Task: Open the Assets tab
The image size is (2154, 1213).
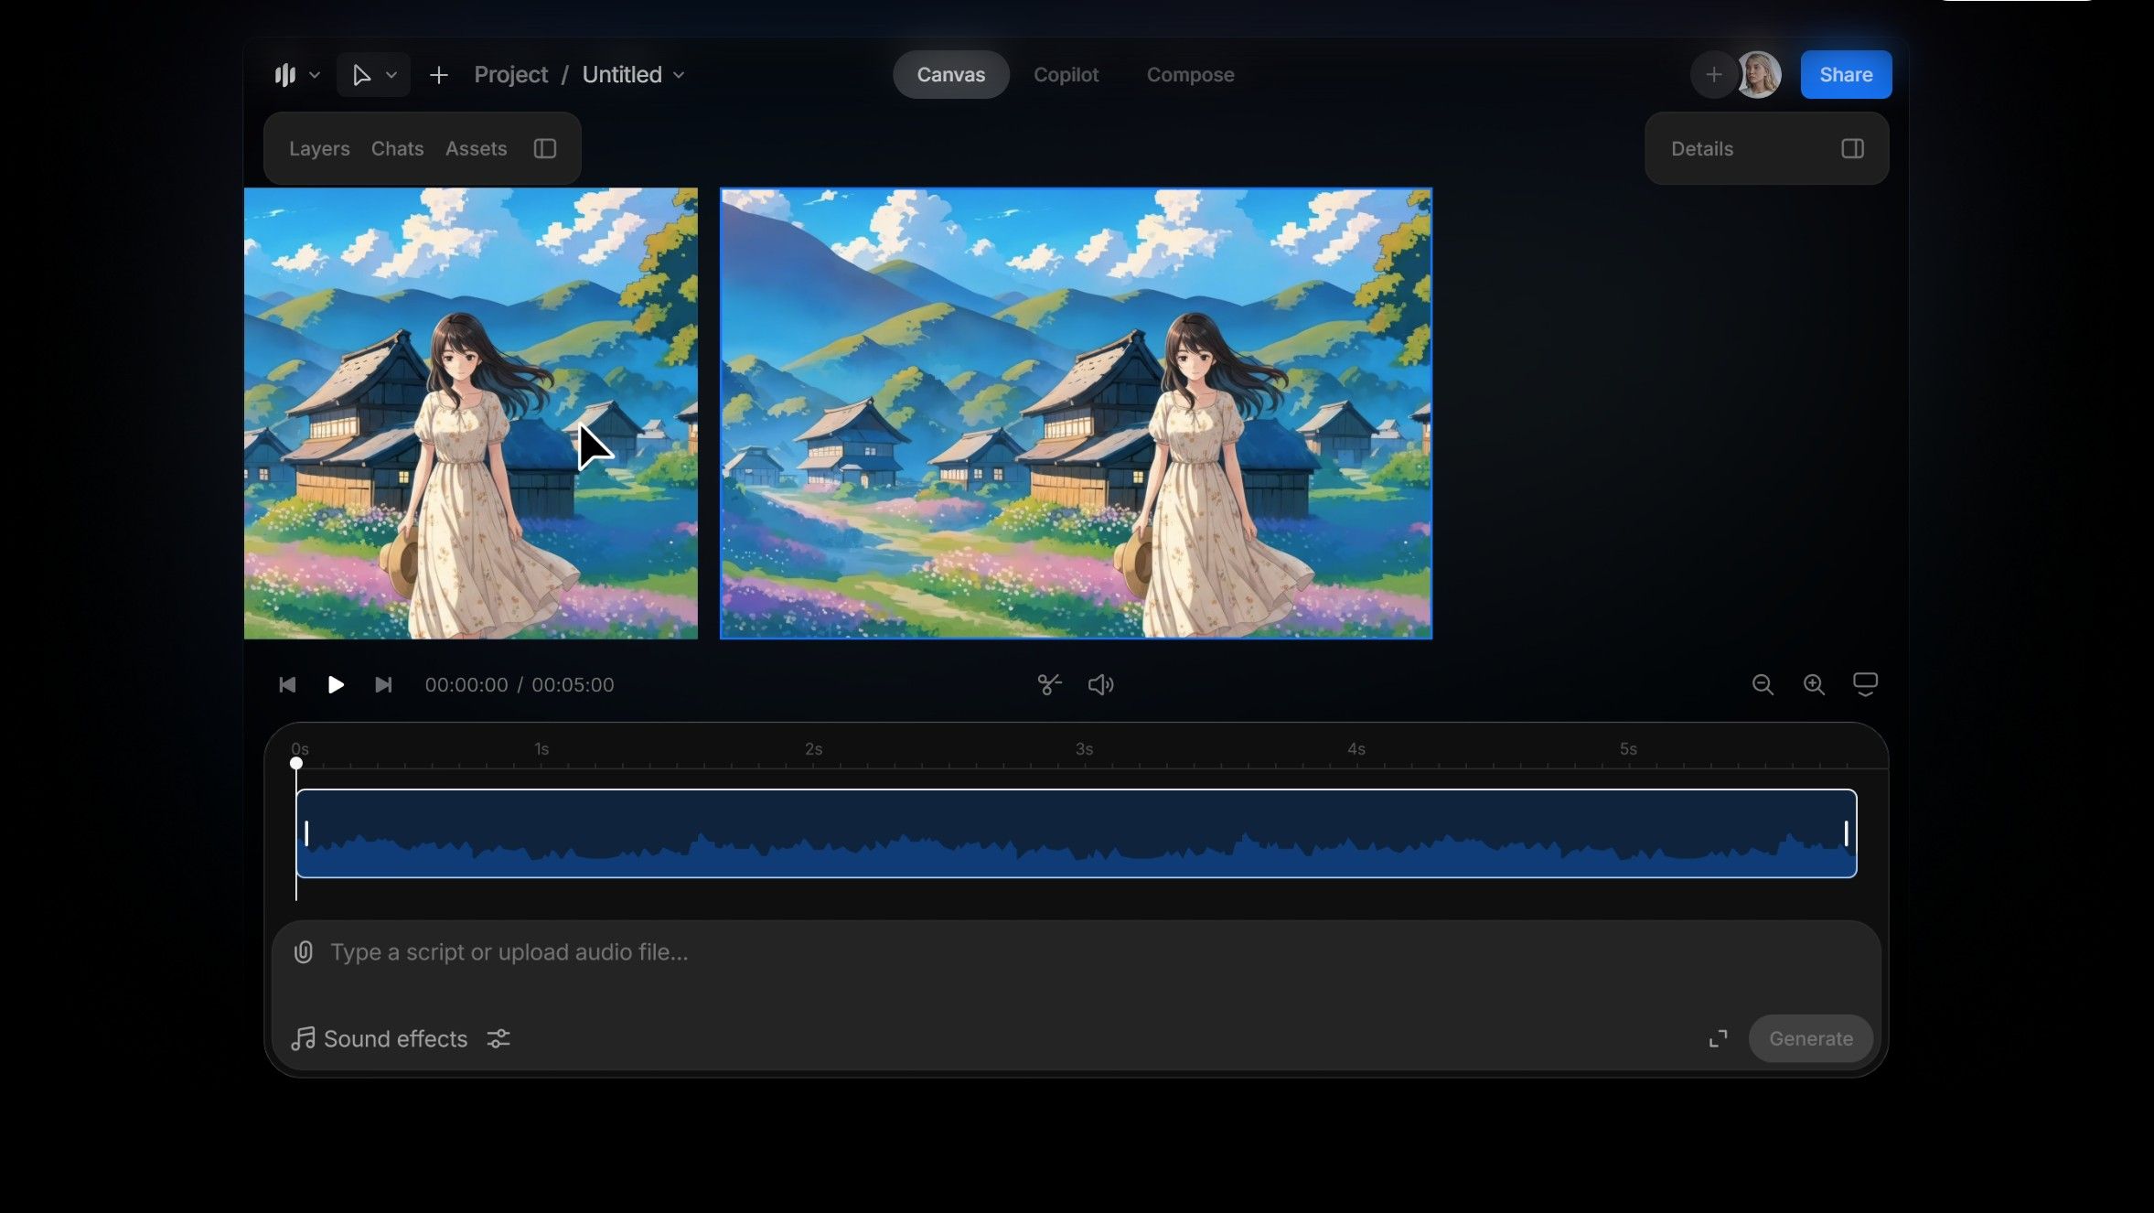Action: tap(476, 148)
